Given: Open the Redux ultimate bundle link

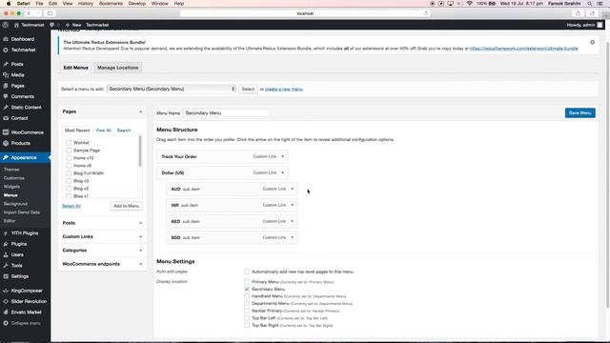Looking at the screenshot, I should (523, 49).
